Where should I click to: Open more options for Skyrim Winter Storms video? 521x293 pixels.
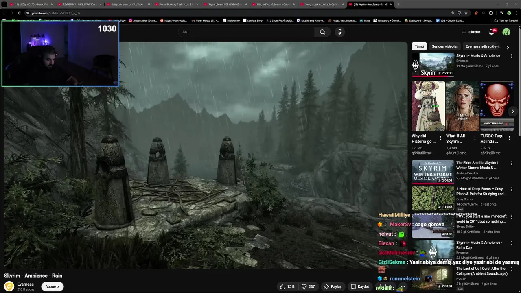point(512,163)
